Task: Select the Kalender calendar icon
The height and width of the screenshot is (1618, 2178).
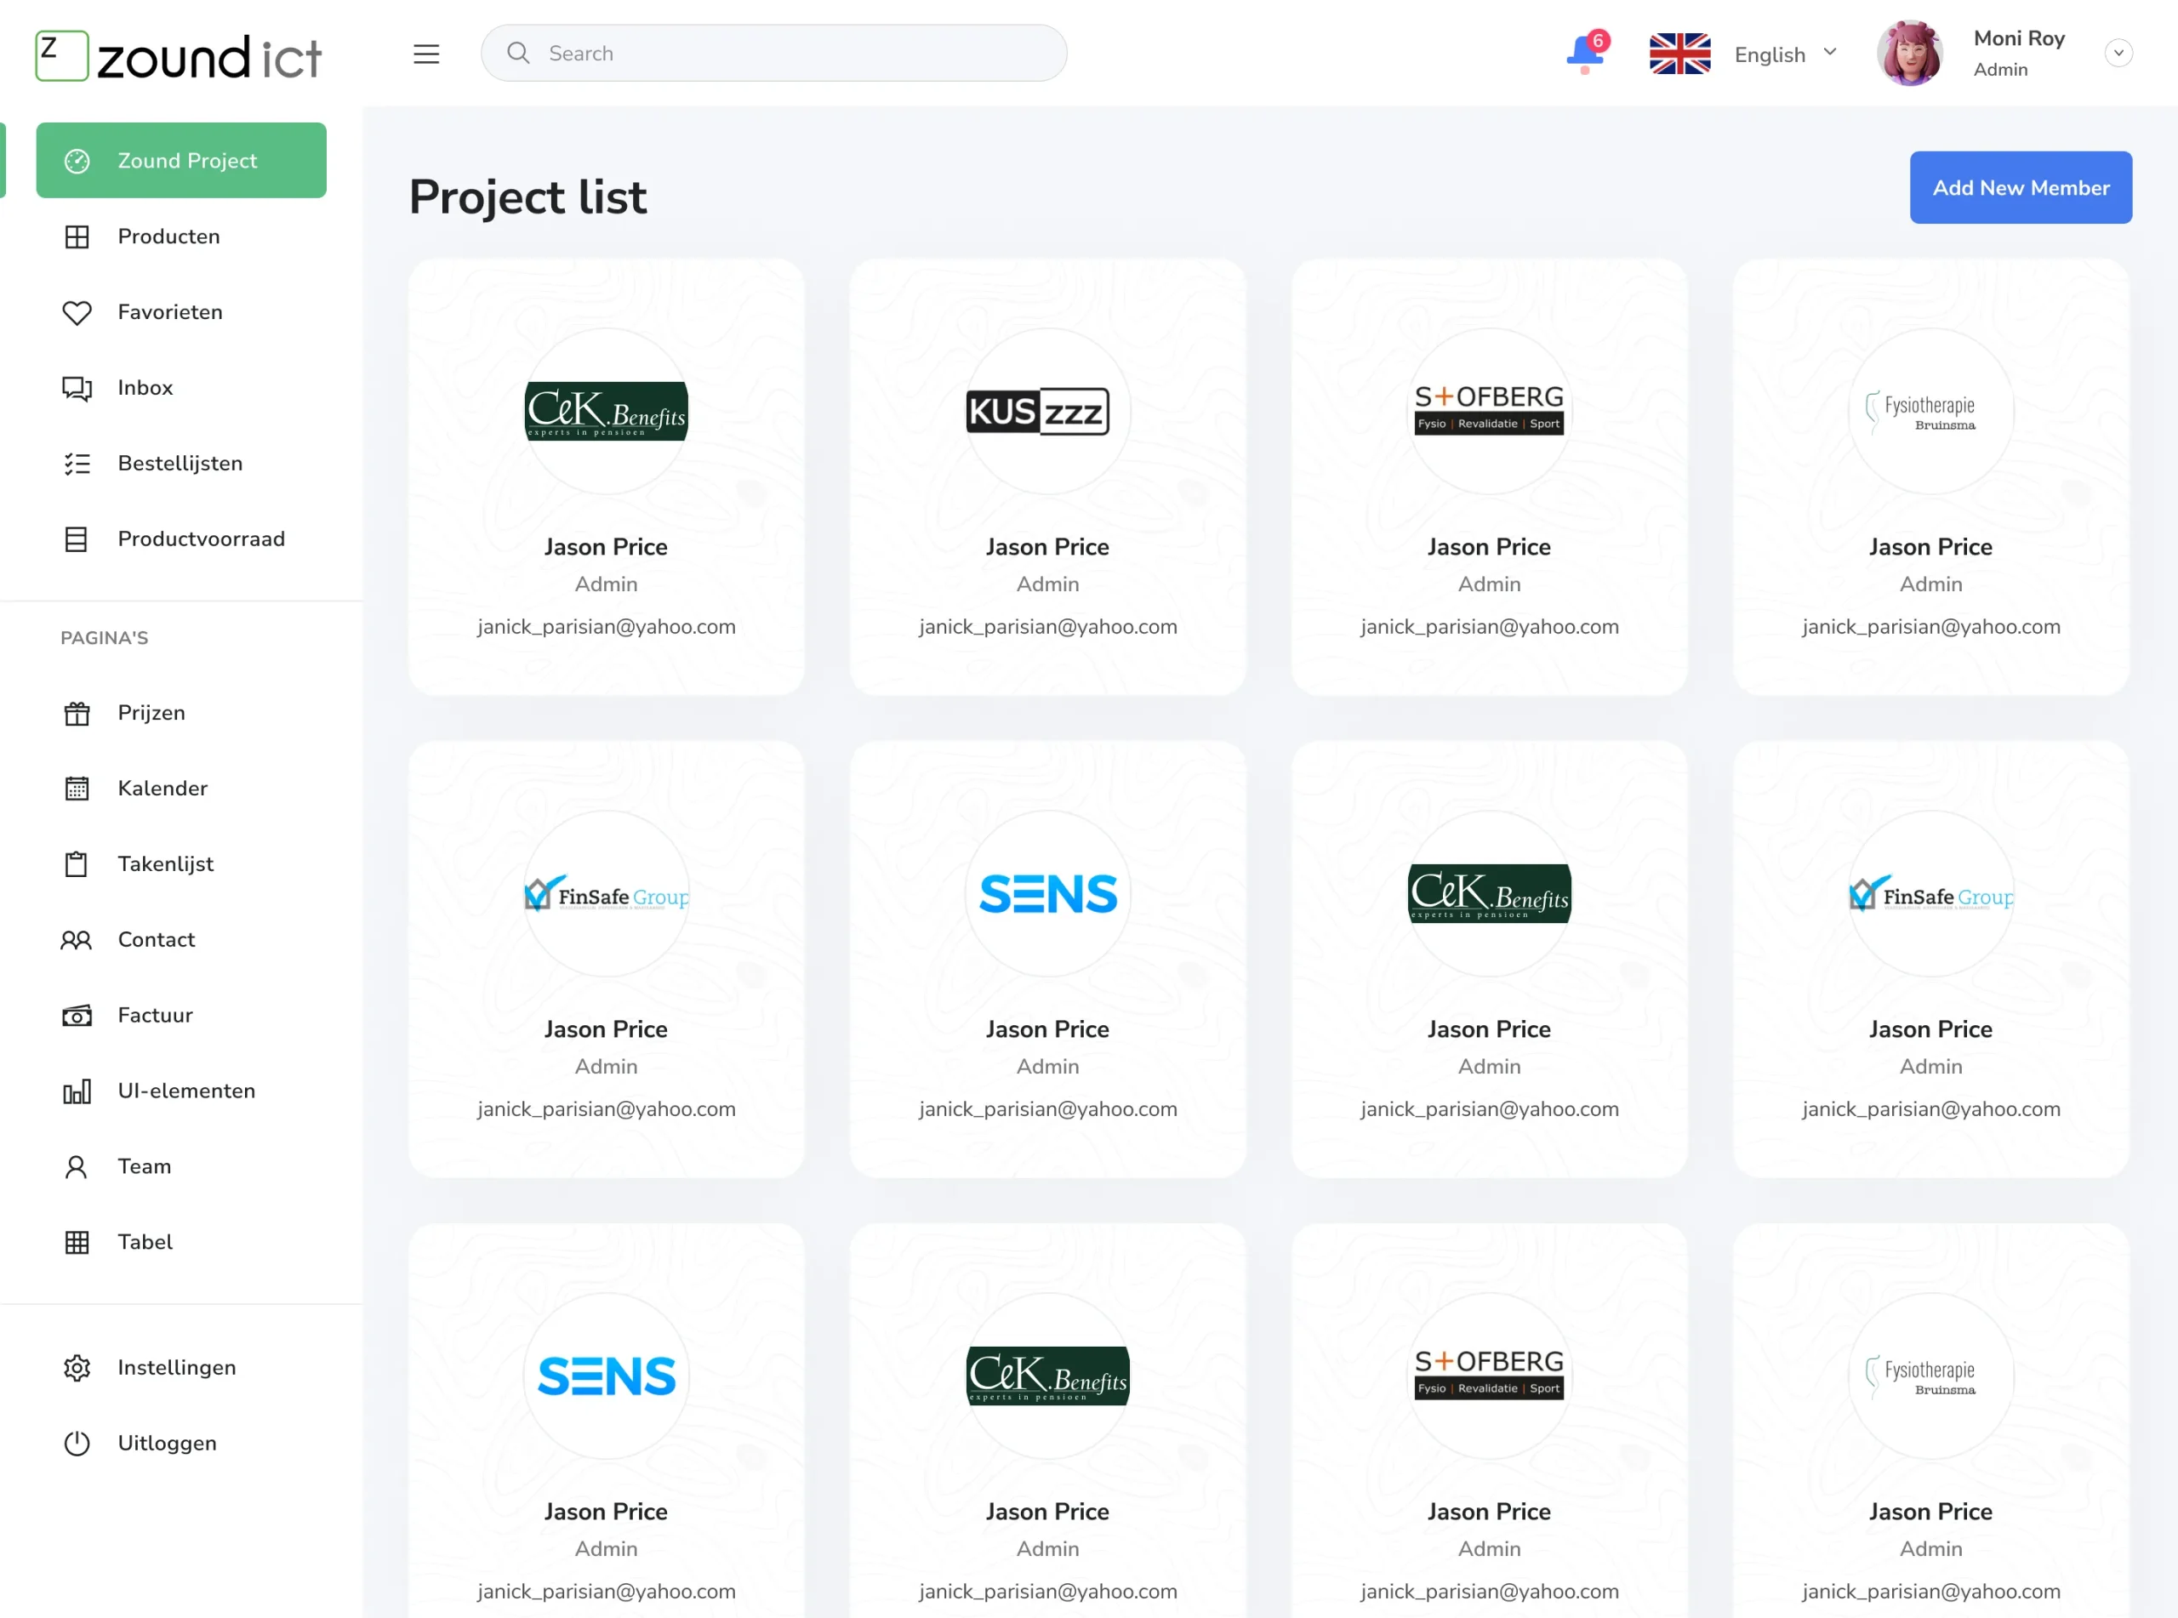Action: (x=77, y=789)
